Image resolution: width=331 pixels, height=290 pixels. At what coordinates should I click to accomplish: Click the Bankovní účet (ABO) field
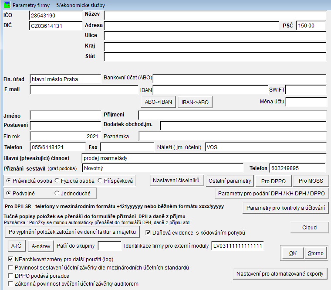point(240,78)
